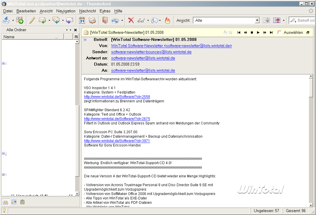
Task: Open the reply button dropdown arrow
Action: [49, 20]
